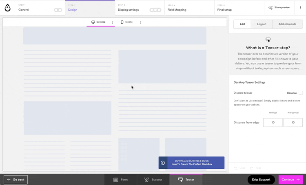This screenshot has width=306, height=185.
Task: Click the Share preview button
Action: pos(279,8)
